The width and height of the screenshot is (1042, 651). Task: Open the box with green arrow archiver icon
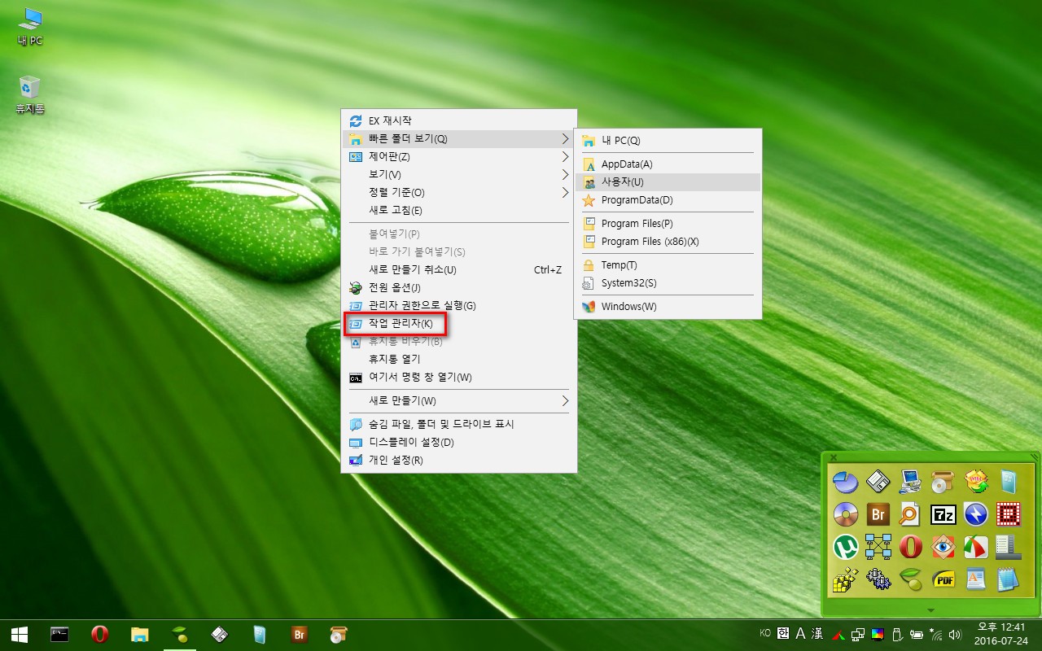[x=975, y=482]
